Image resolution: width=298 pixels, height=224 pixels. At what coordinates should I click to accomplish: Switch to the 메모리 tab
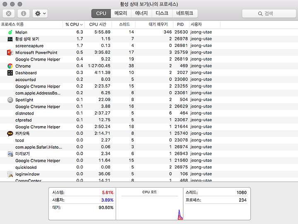click(x=121, y=14)
